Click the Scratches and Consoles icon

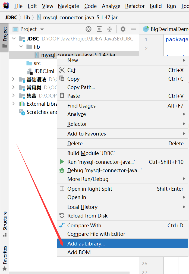[x=22, y=112]
